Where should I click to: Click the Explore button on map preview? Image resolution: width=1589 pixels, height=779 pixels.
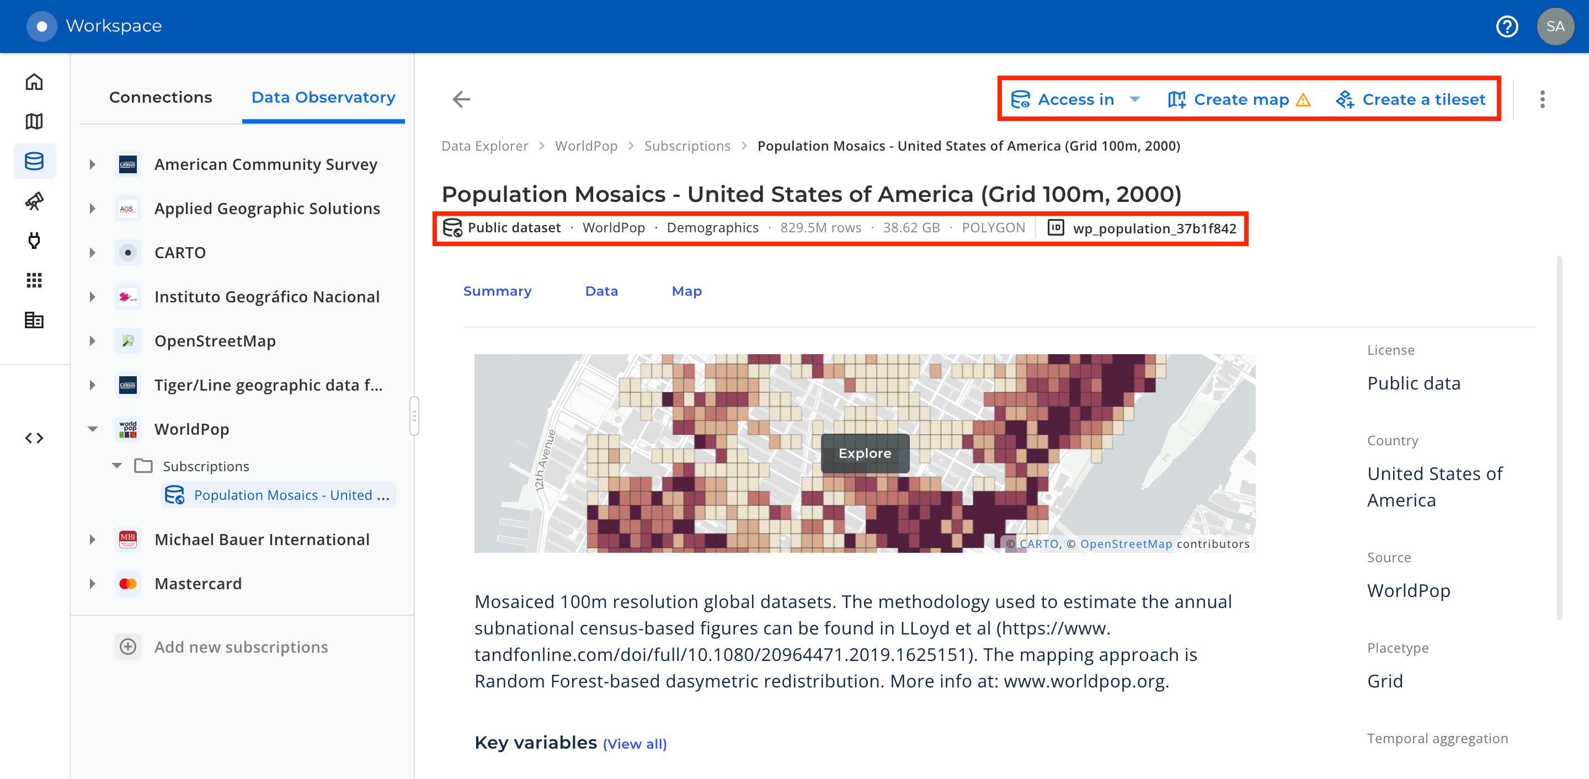tap(864, 453)
